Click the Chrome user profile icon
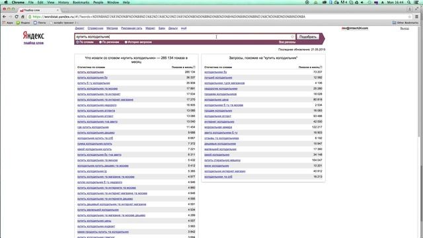Viewport: 423px width, 238px height. click(x=410, y=9)
